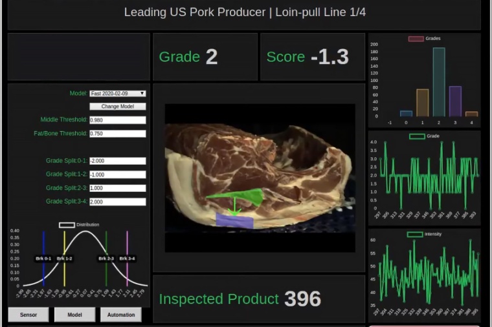Click the Middle Threshold input field
The image size is (492, 327).
117,120
